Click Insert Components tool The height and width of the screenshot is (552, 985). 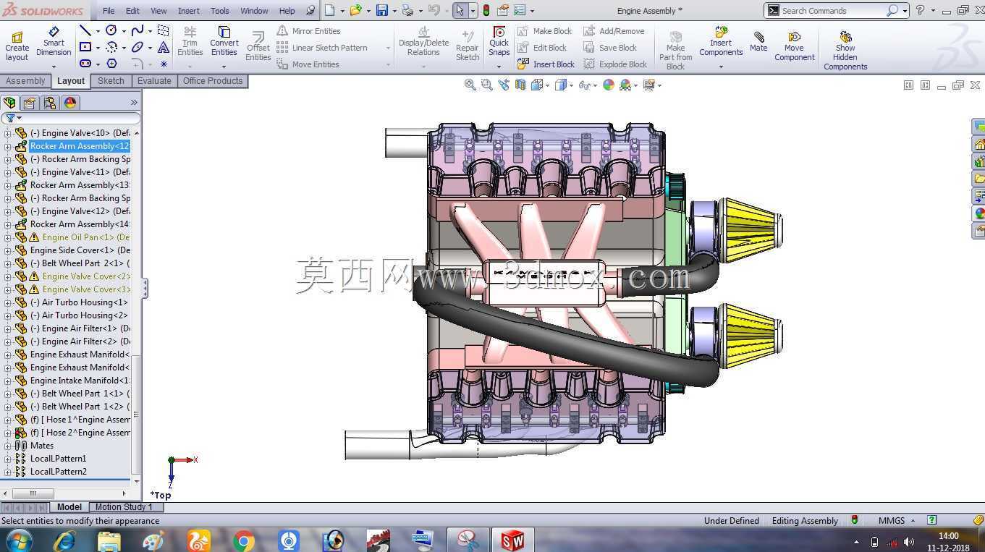coord(721,42)
